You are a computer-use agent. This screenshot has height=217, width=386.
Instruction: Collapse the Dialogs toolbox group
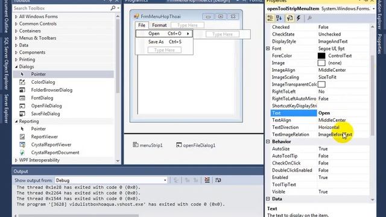click(16, 67)
